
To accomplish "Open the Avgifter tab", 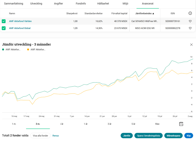I will pos(59,4).
